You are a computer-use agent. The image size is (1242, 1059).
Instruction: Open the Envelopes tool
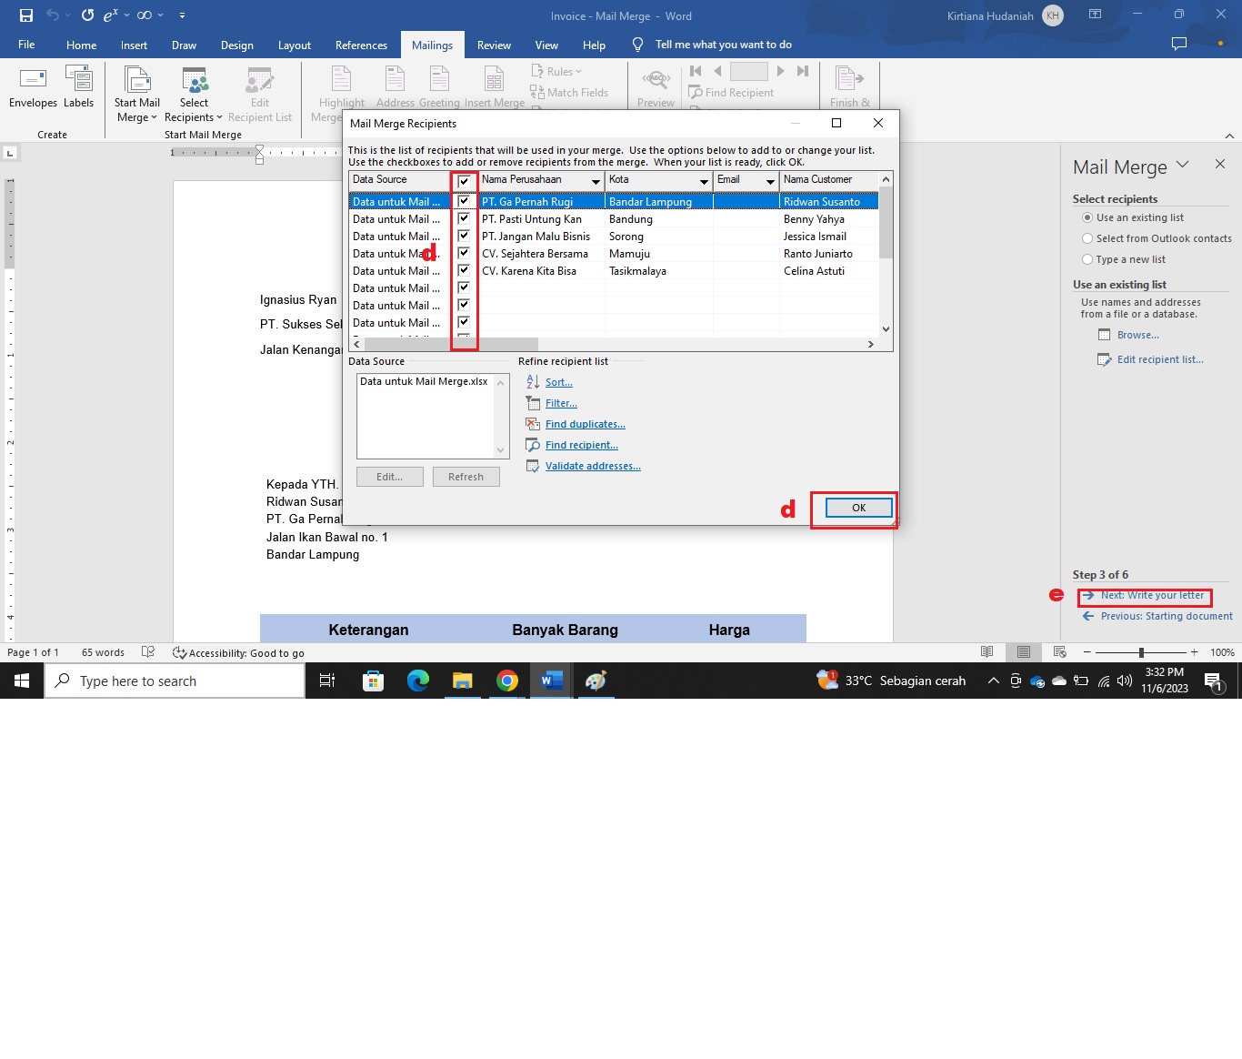[33, 87]
